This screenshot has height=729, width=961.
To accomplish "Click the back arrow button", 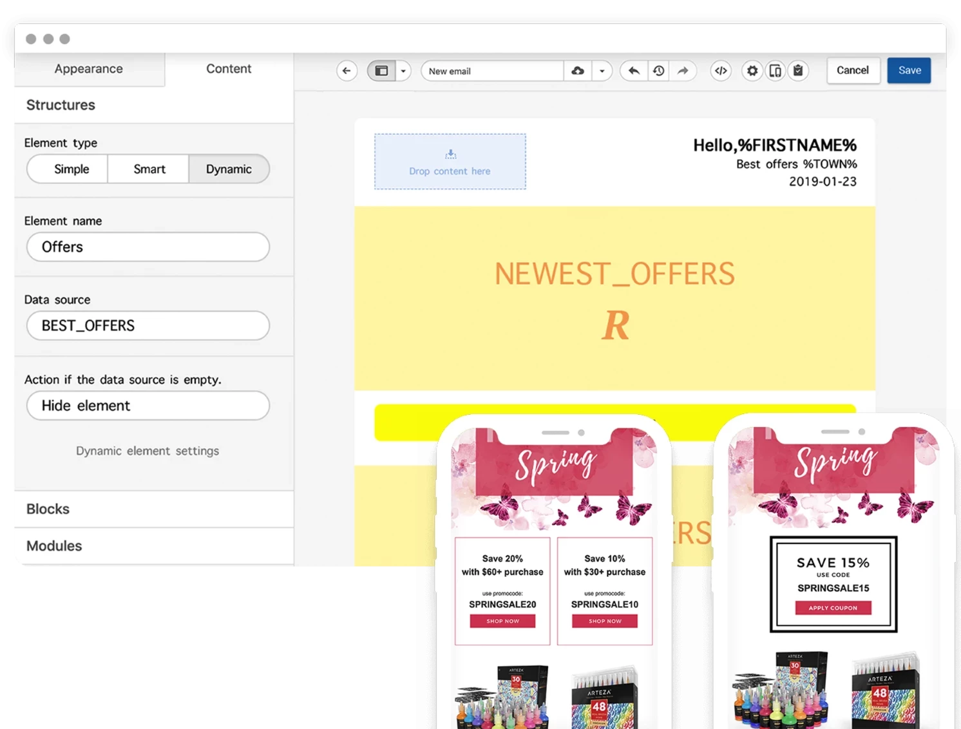I will 347,71.
